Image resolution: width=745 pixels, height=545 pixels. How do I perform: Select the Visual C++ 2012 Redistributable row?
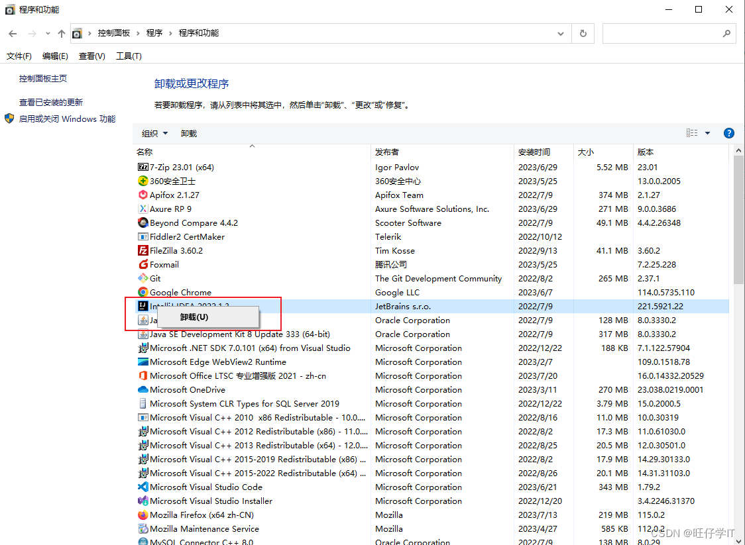tap(432, 432)
